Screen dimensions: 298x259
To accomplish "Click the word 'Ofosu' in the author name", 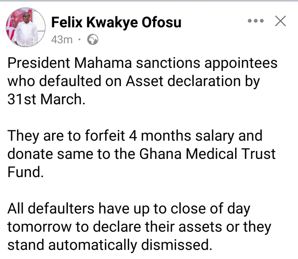I will coord(161,23).
